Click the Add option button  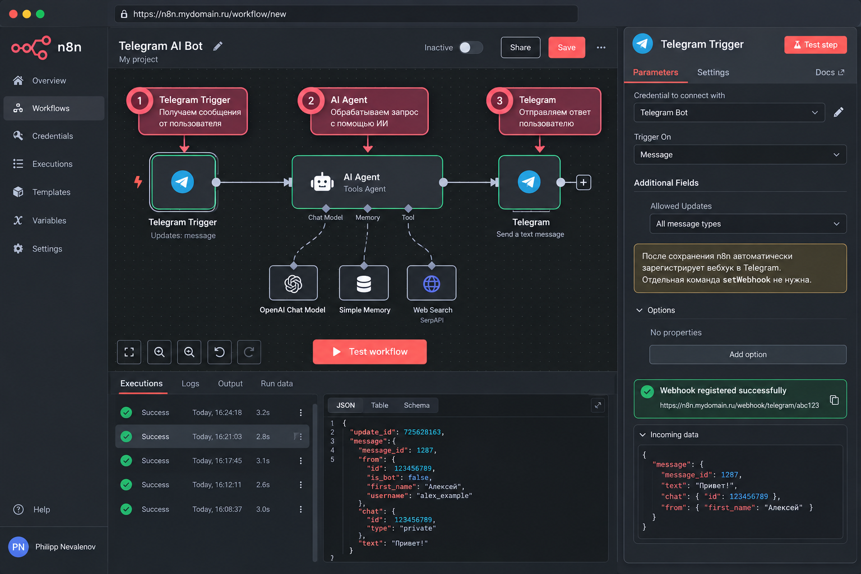[748, 354]
